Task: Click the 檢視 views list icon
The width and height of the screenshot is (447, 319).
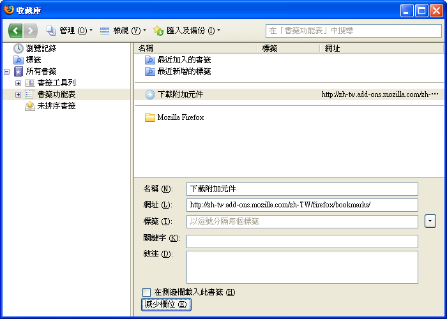Action: click(x=105, y=31)
